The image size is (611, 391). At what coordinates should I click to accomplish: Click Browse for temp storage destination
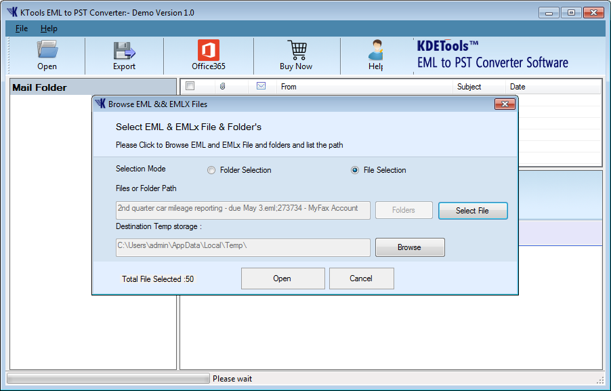pos(410,247)
